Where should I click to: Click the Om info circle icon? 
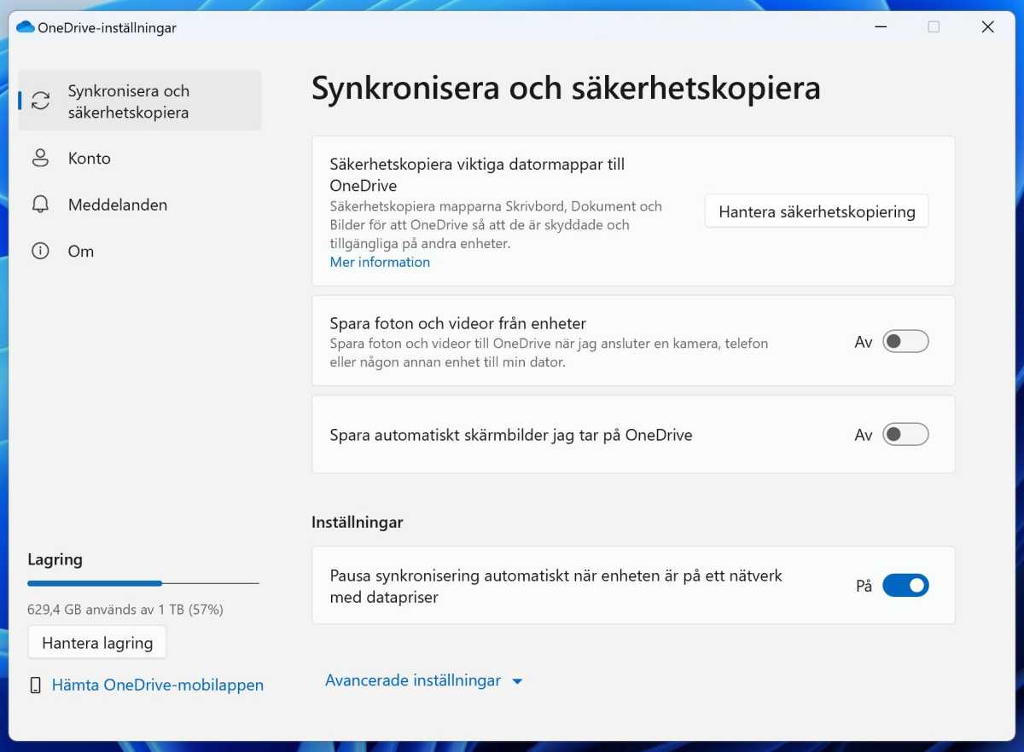pyautogui.click(x=40, y=251)
